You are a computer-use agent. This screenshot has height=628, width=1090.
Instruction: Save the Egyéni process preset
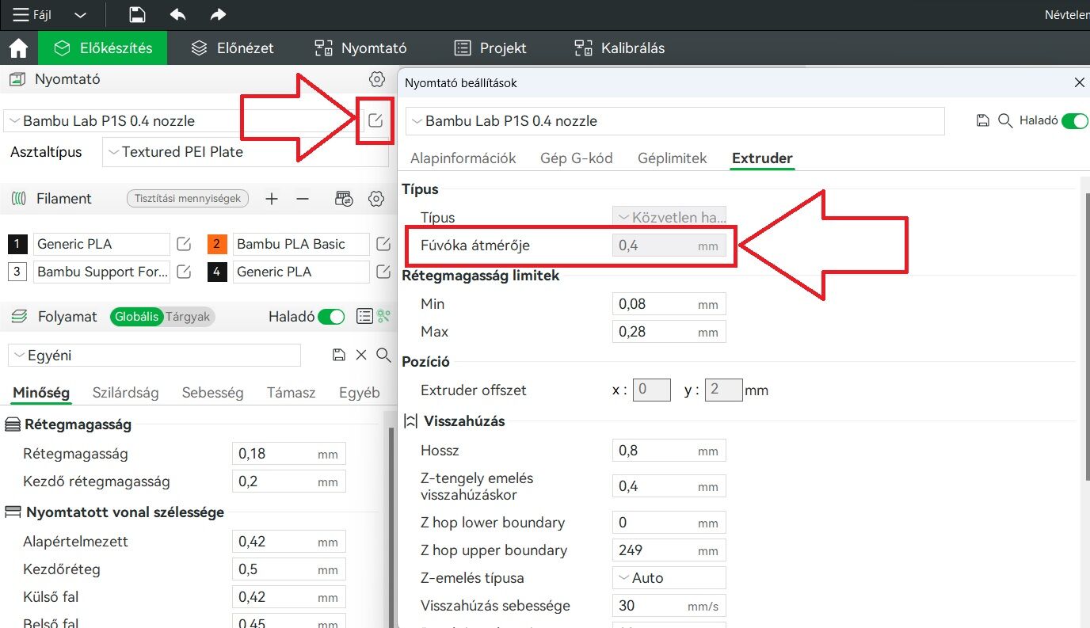click(339, 355)
